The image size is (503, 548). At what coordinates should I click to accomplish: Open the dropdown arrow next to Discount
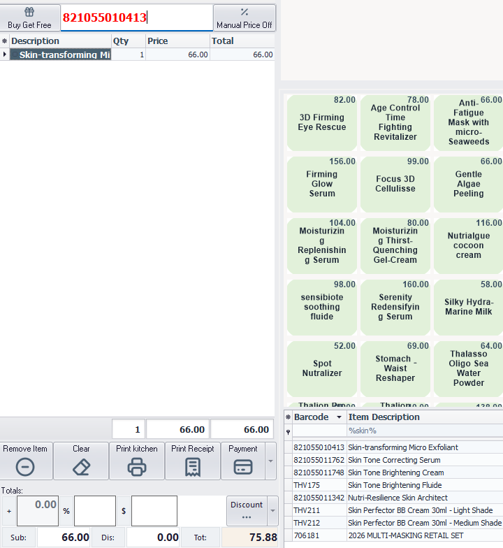click(272, 510)
